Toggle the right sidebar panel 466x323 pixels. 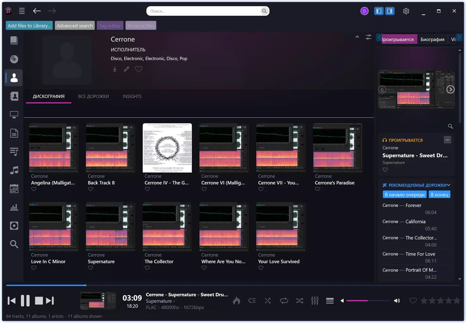pyautogui.click(x=390, y=11)
